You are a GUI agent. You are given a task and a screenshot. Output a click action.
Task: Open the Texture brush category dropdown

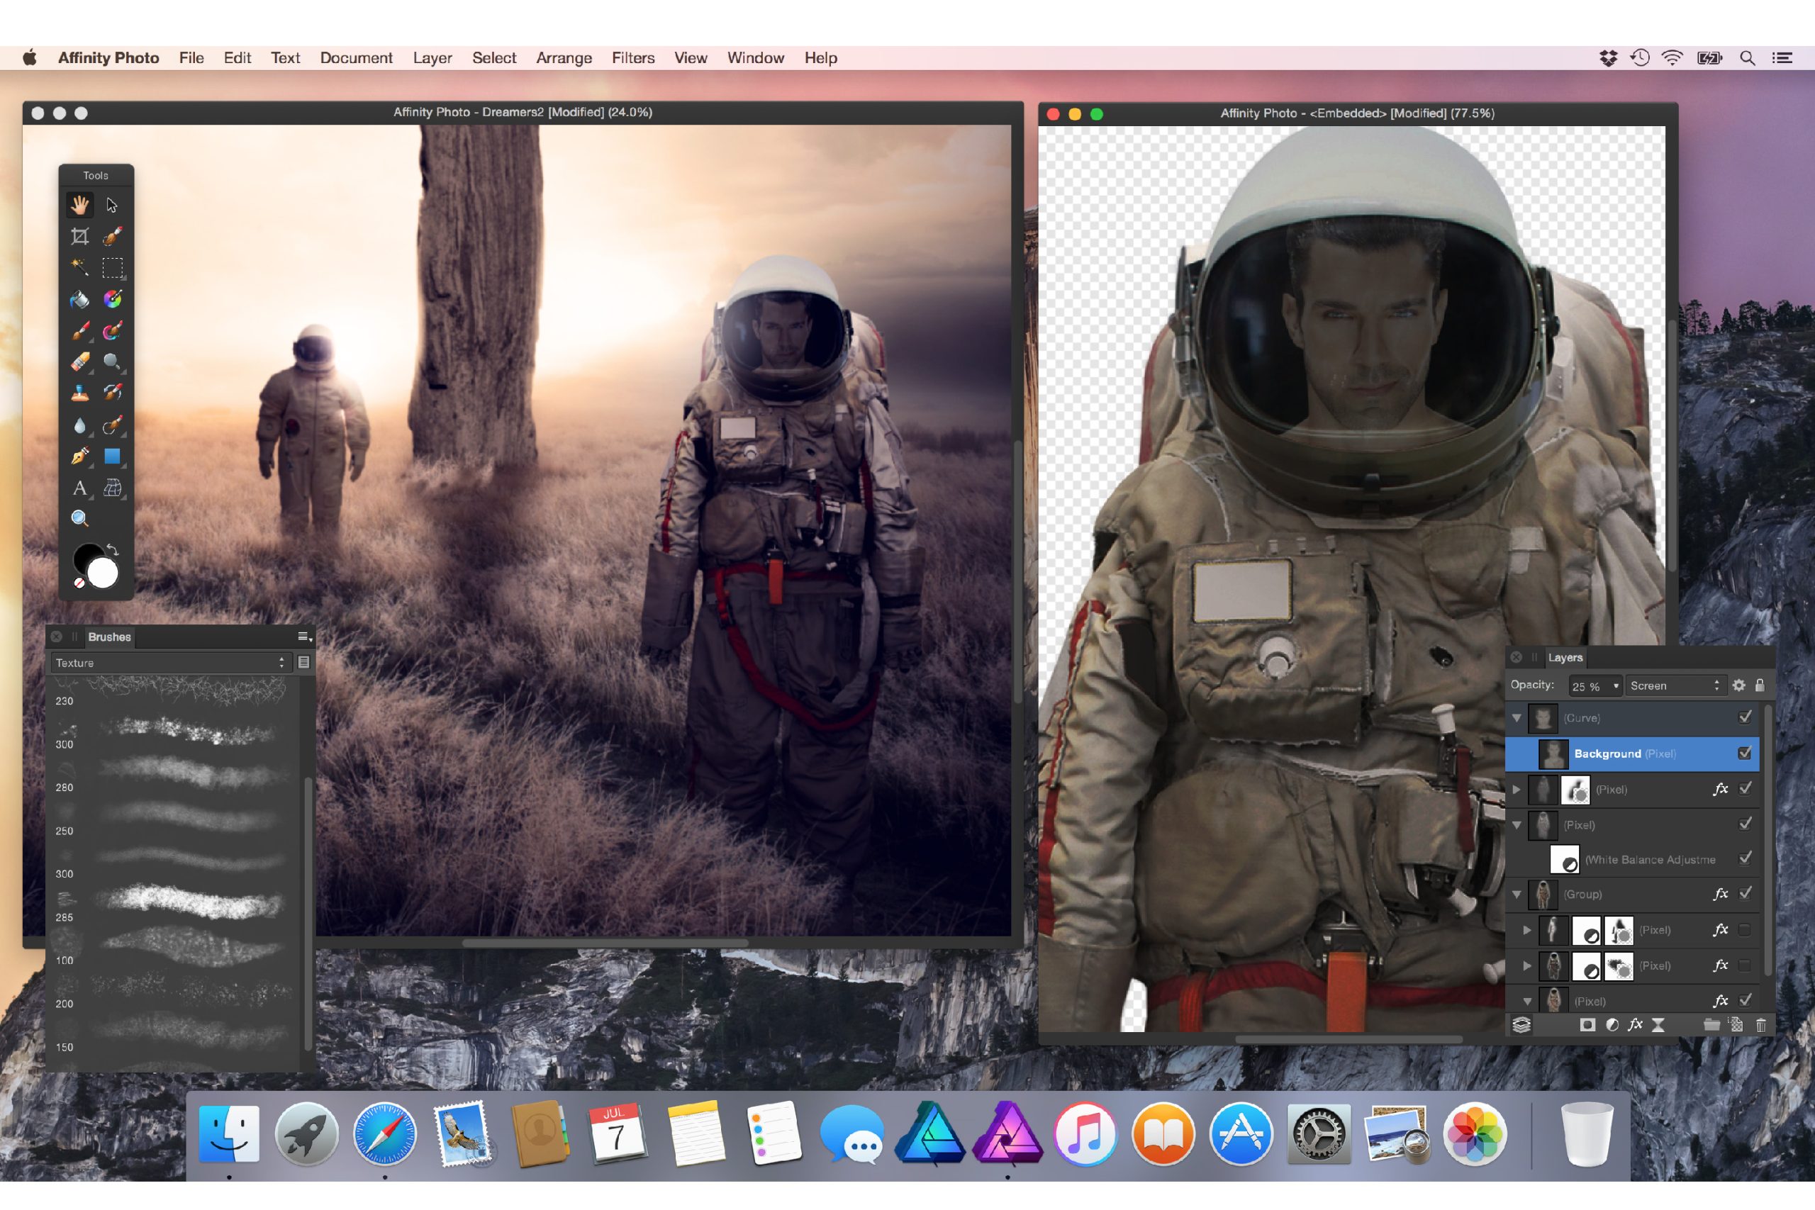171,663
